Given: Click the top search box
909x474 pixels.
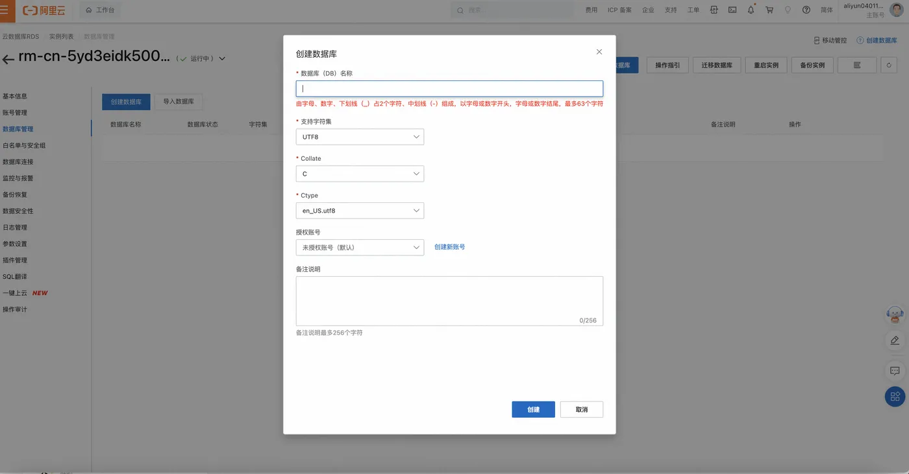Looking at the screenshot, I should [x=512, y=10].
